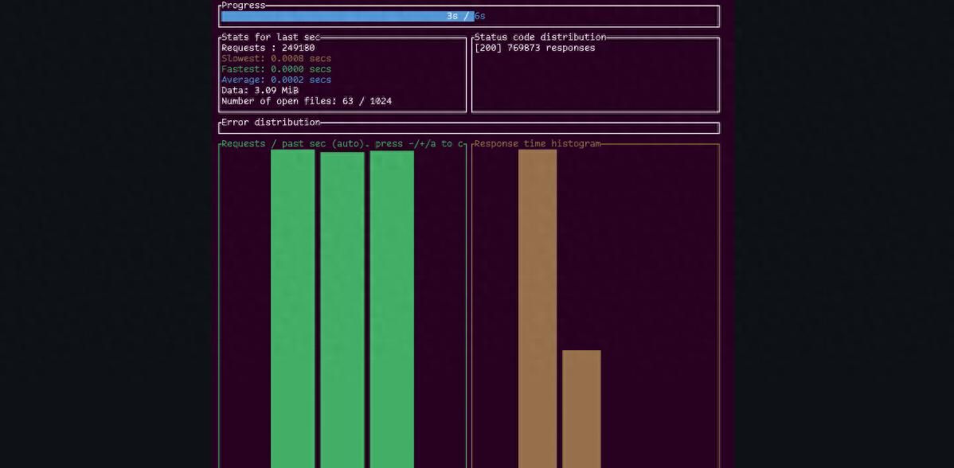Select the middle green requests bar

(x=342, y=309)
